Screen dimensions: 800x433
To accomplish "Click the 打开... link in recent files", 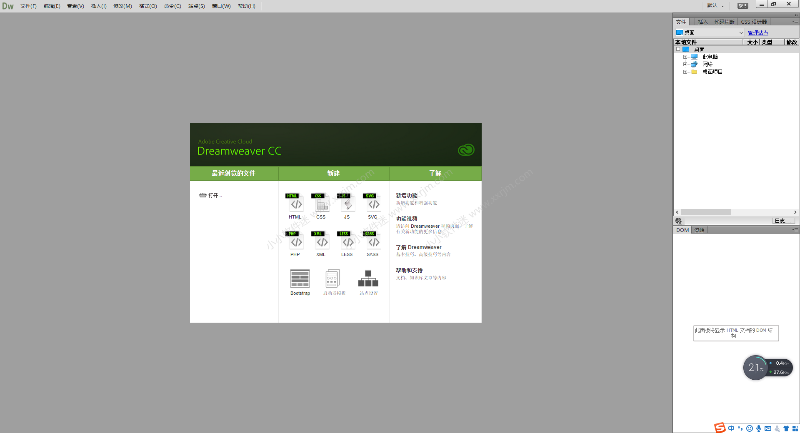I will (x=211, y=195).
